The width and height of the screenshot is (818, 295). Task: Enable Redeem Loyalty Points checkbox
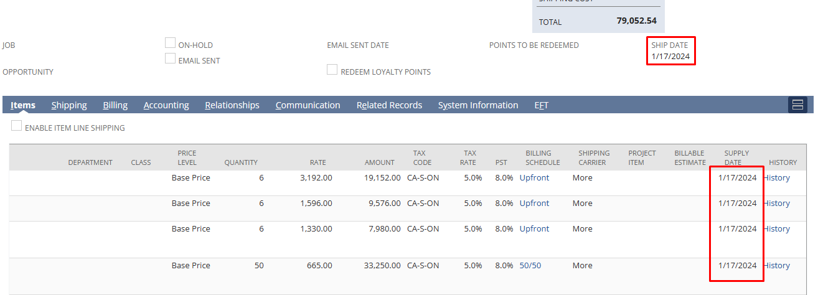coord(332,70)
